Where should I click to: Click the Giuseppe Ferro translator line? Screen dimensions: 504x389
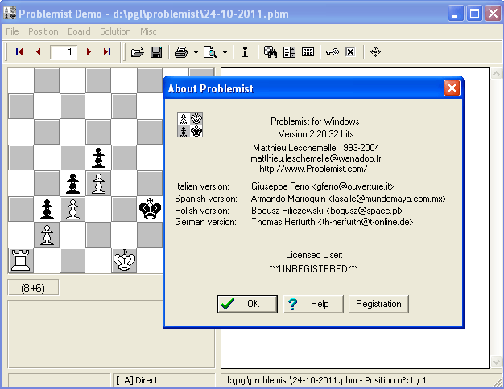click(322, 186)
